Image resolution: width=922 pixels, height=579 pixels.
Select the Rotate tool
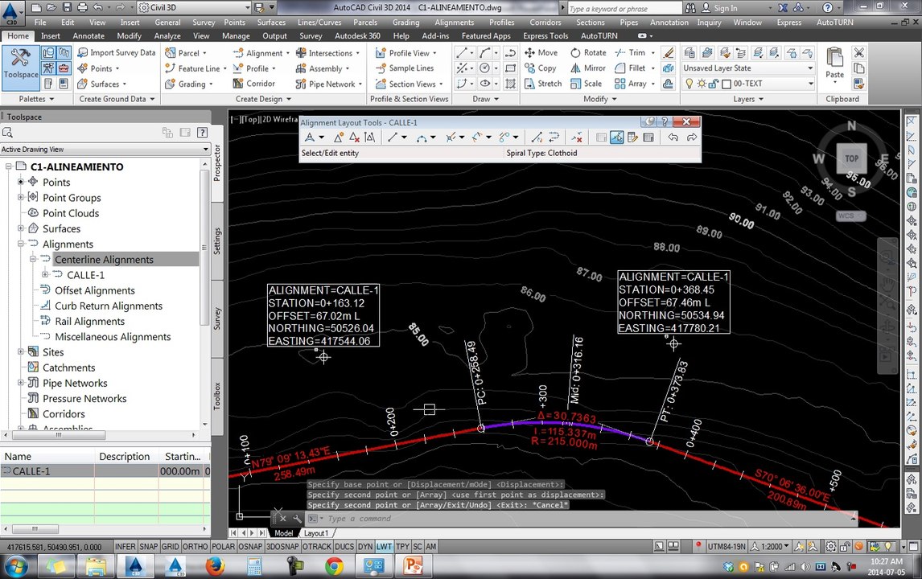(589, 53)
